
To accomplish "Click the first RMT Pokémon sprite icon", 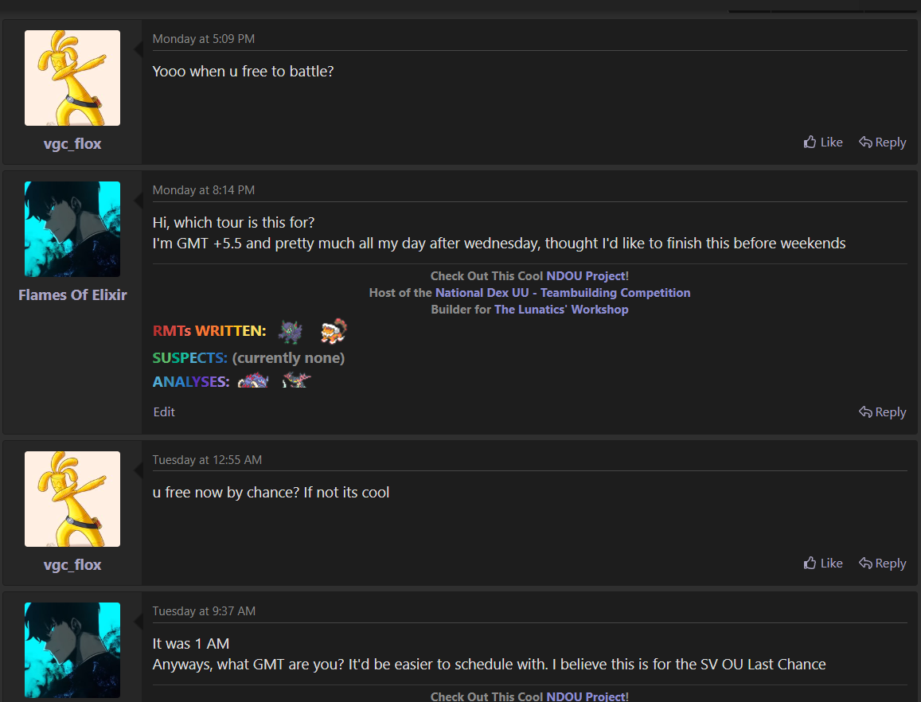I will tap(291, 332).
